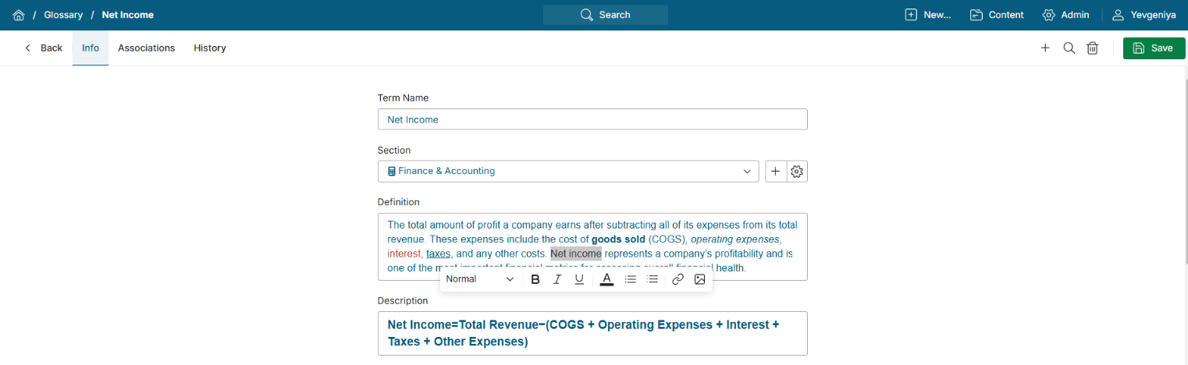
Task: Open the New... menu
Action: click(928, 15)
